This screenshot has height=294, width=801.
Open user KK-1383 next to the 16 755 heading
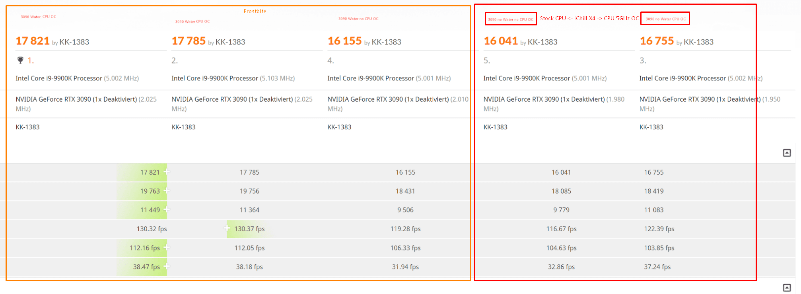[698, 42]
